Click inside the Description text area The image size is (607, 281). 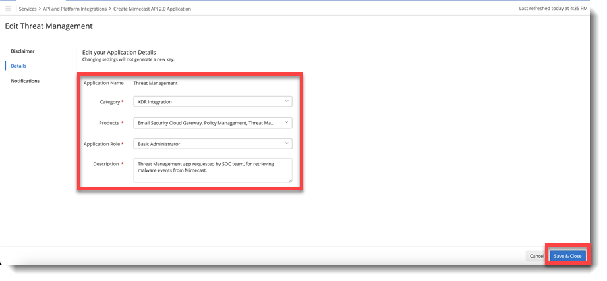[212, 169]
